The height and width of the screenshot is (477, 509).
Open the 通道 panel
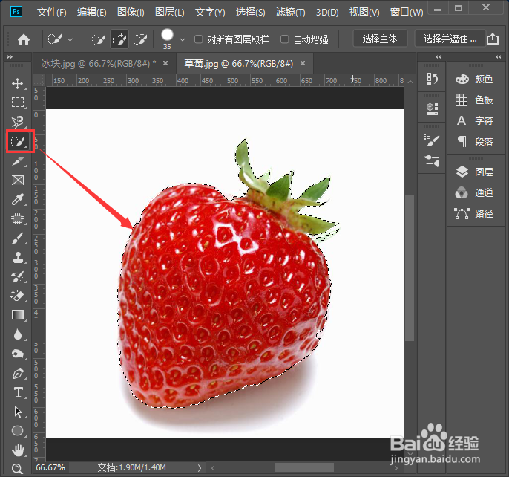coord(474,192)
